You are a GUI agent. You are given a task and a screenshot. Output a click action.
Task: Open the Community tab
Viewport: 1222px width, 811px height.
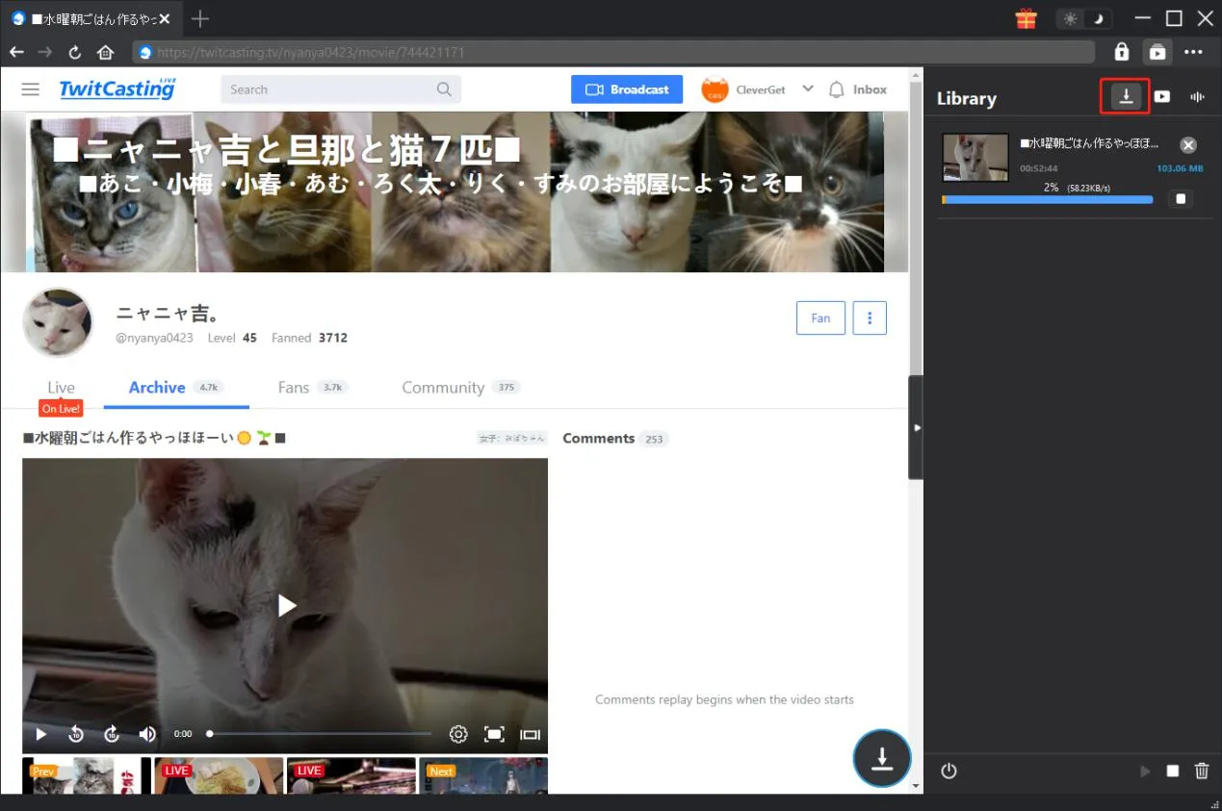(x=443, y=387)
